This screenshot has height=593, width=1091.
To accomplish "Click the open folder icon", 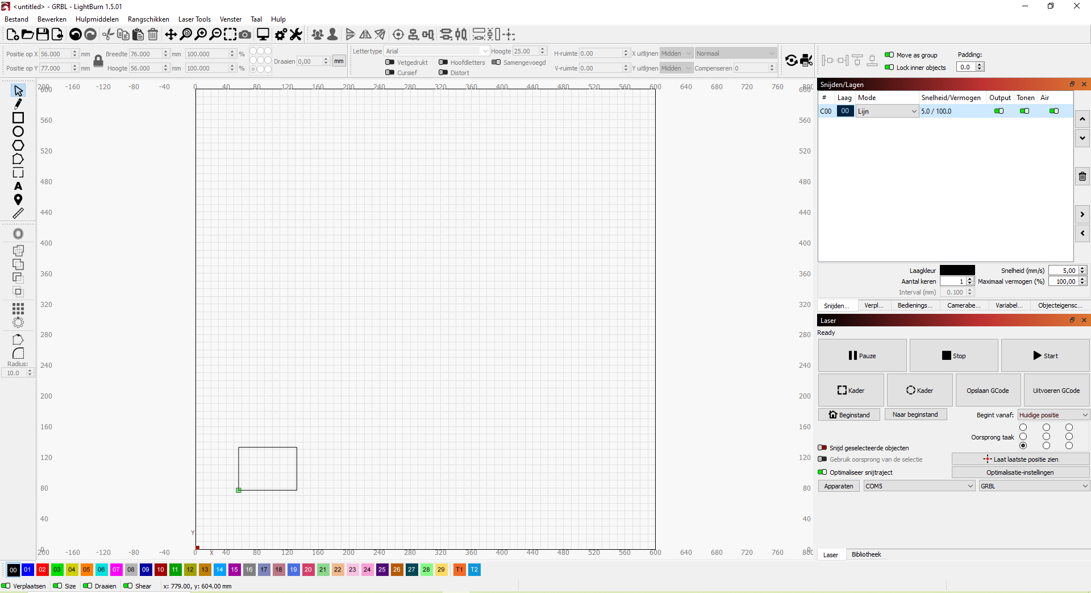I will coord(27,35).
